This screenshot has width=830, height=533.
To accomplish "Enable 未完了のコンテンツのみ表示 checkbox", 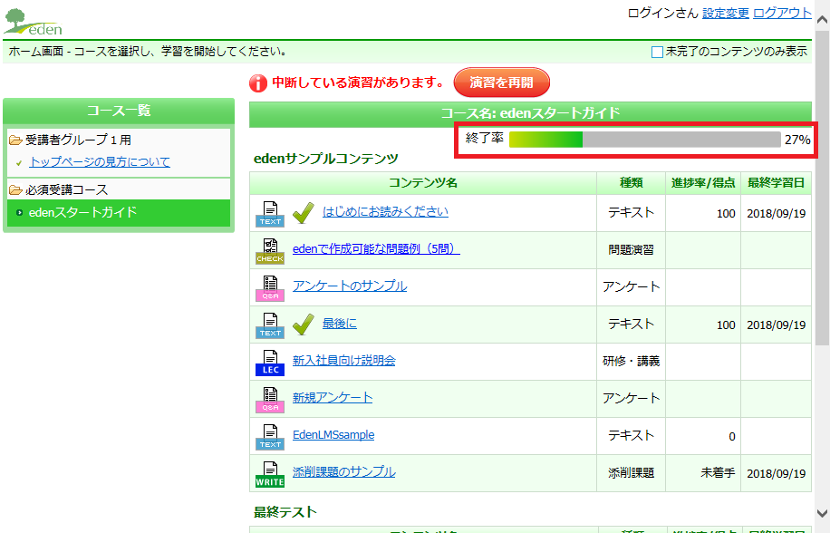I will pos(657,52).
